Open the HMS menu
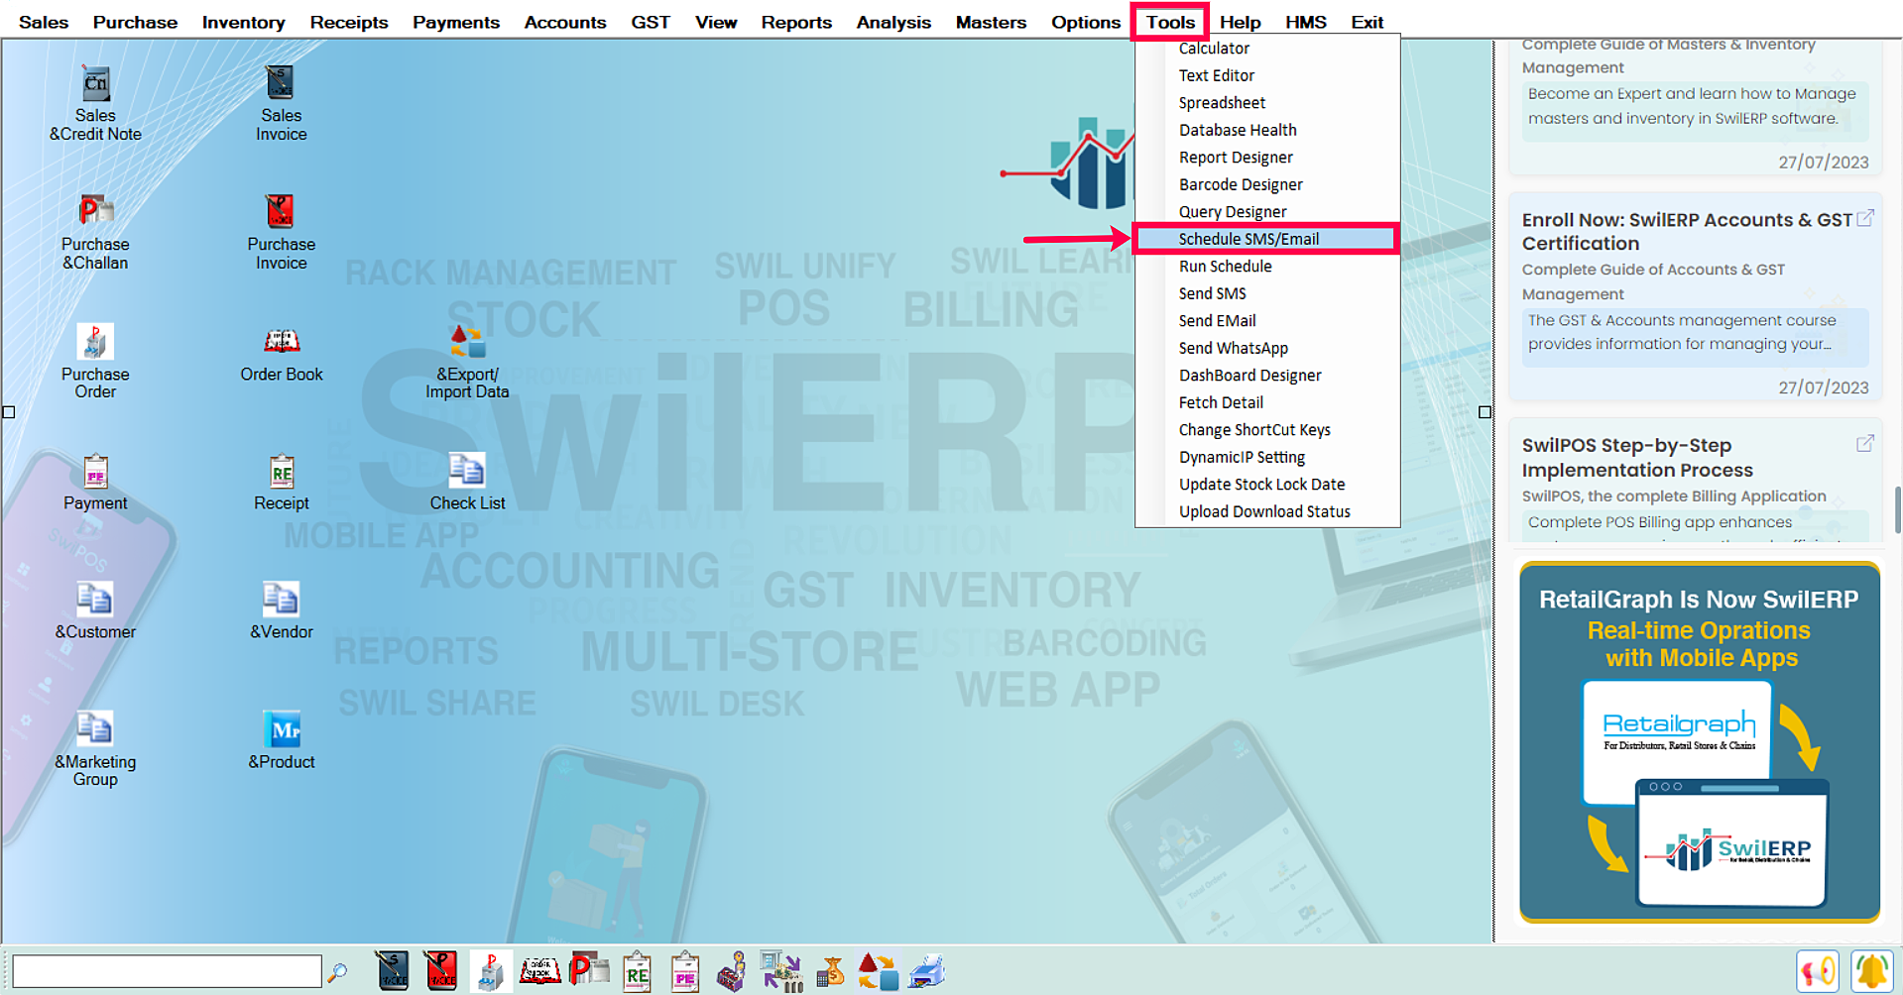Viewport: 1903px width, 995px height. [x=1305, y=22]
